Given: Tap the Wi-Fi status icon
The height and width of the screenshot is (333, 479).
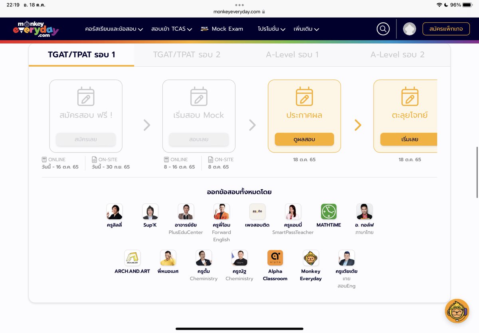Looking at the screenshot, I should click(439, 5).
